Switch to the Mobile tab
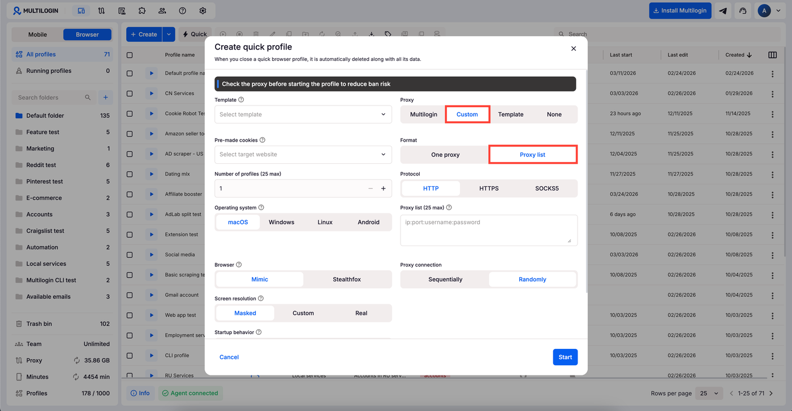This screenshot has width=792, height=411. [38, 34]
